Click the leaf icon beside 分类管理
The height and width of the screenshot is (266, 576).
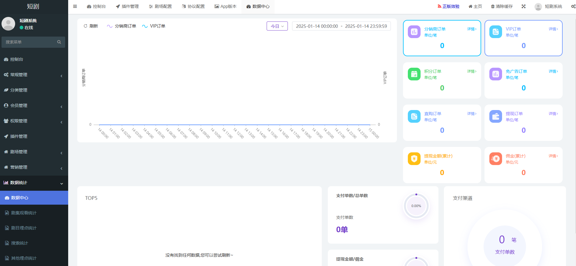(x=6, y=90)
